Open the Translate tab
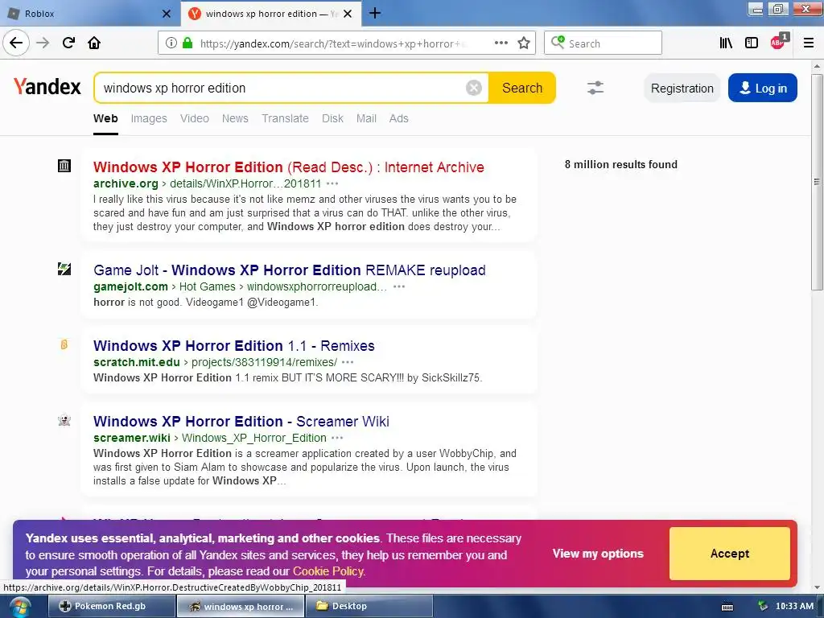 pyautogui.click(x=285, y=118)
